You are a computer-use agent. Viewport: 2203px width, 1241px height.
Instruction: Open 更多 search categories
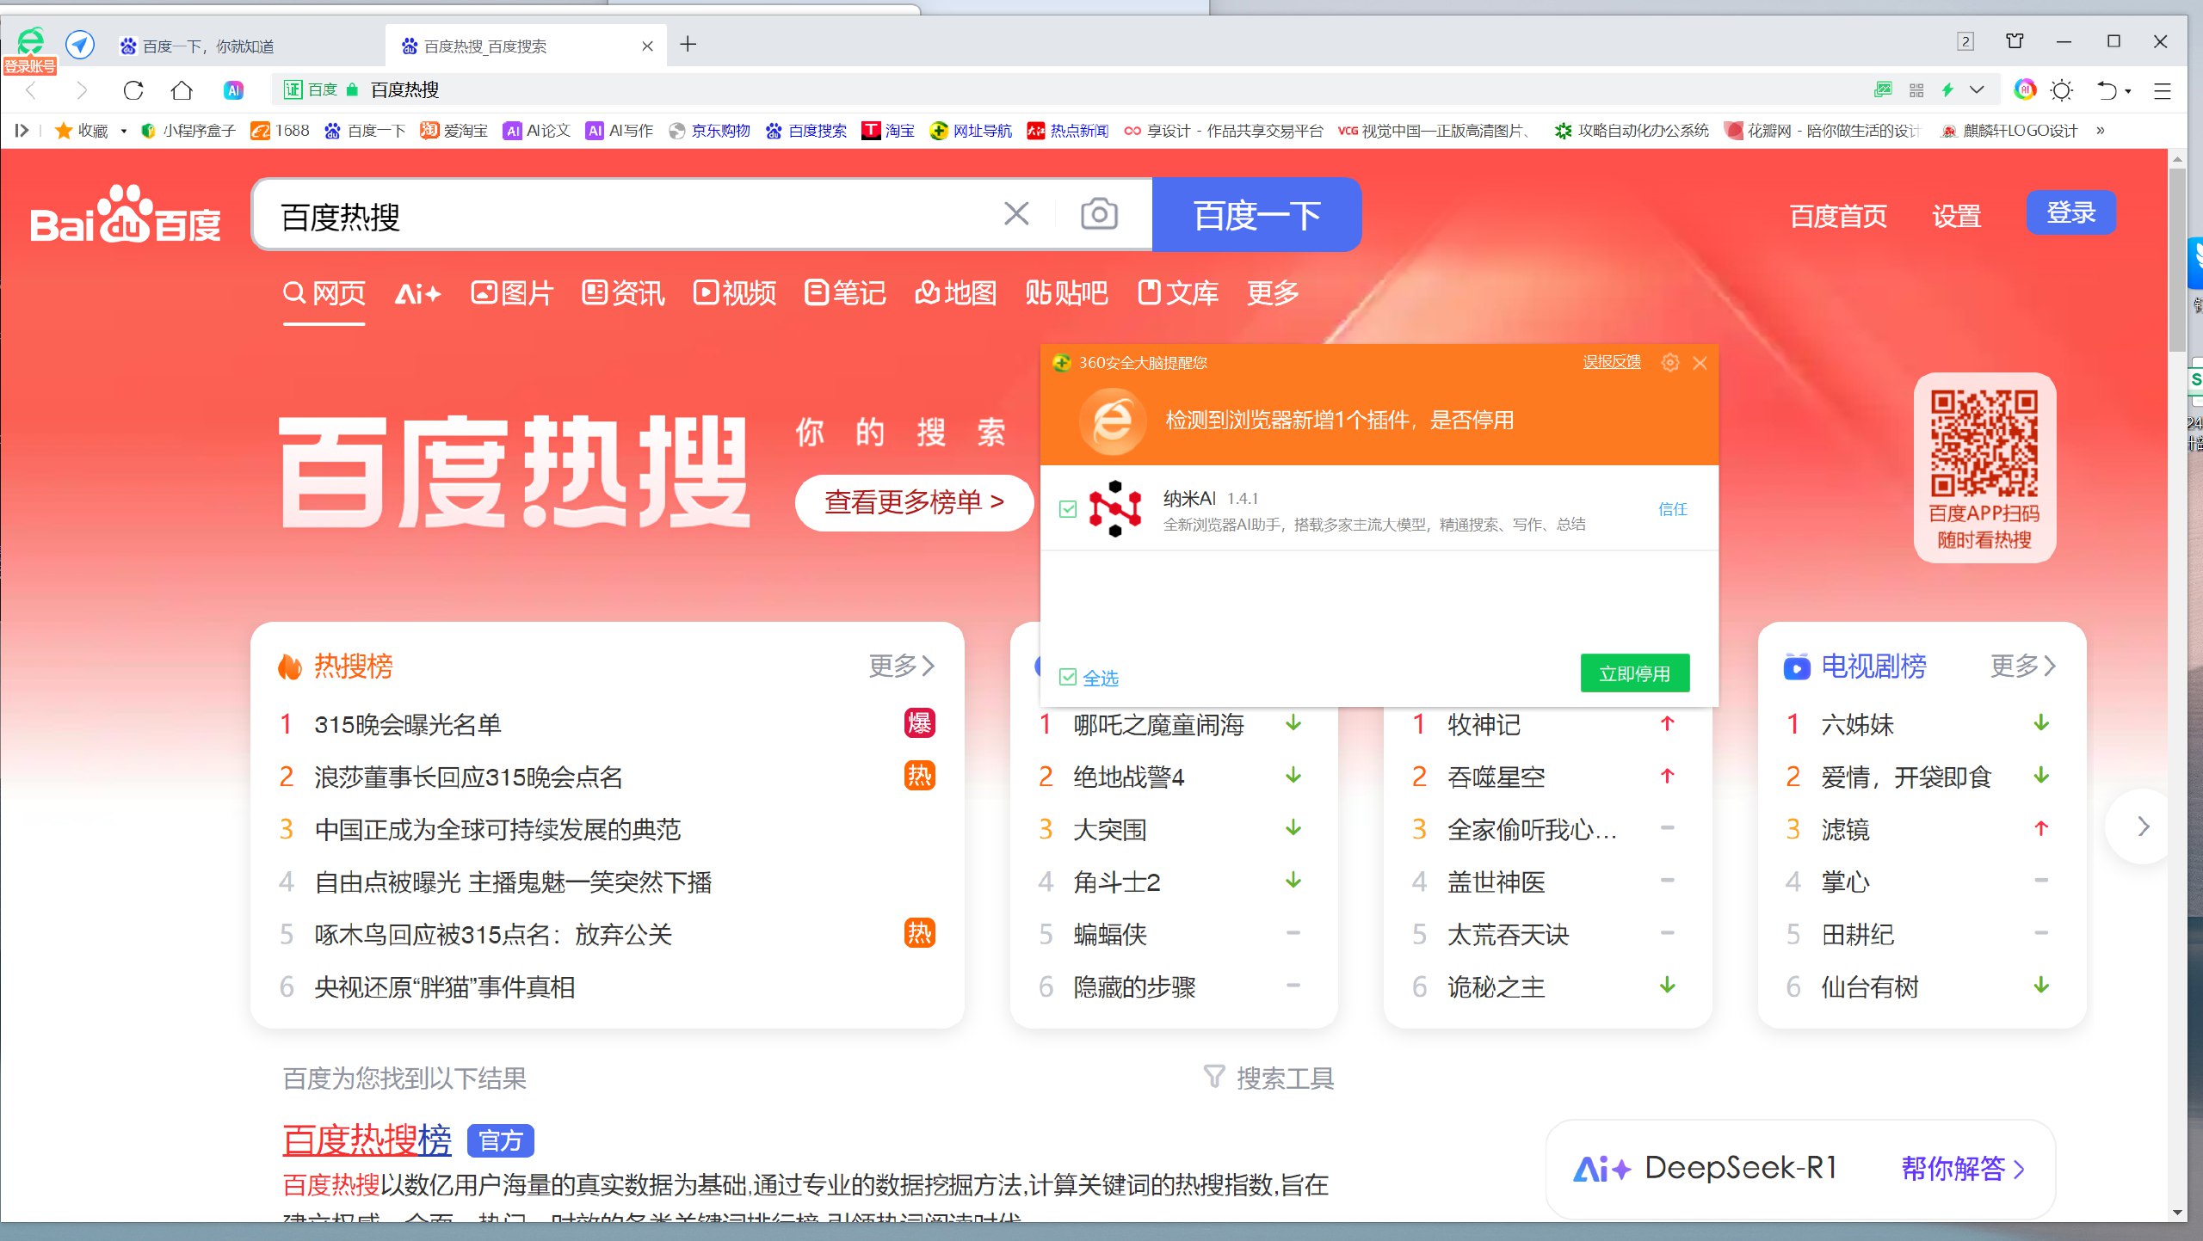(x=1273, y=293)
